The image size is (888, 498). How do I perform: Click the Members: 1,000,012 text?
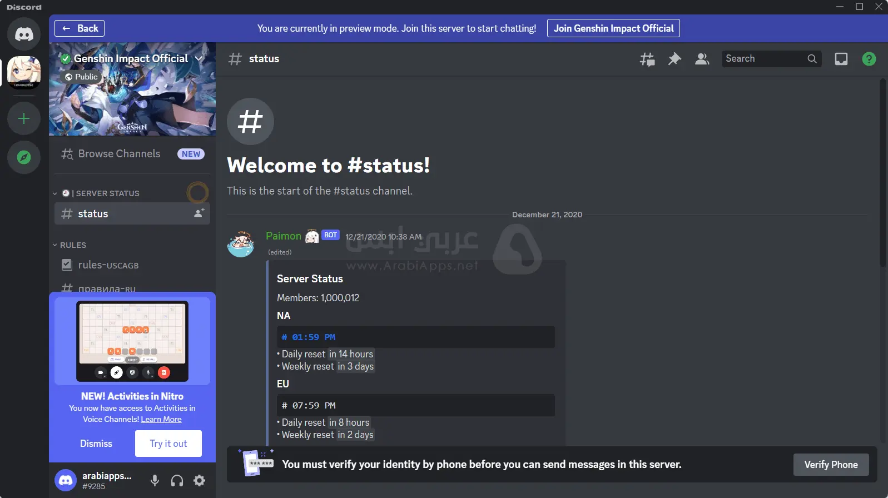click(318, 298)
